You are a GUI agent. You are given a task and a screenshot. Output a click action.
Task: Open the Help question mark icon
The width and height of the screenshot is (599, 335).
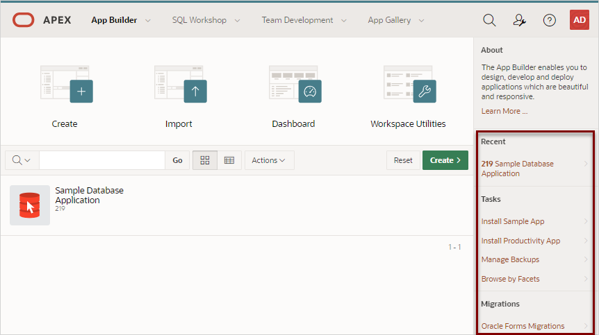[x=550, y=20]
